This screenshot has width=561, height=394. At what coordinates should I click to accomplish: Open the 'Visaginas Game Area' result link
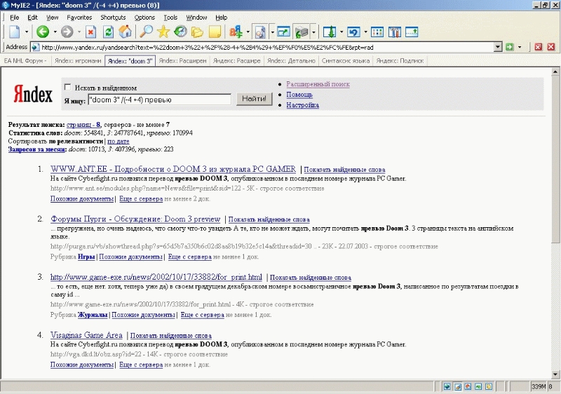tap(86, 335)
